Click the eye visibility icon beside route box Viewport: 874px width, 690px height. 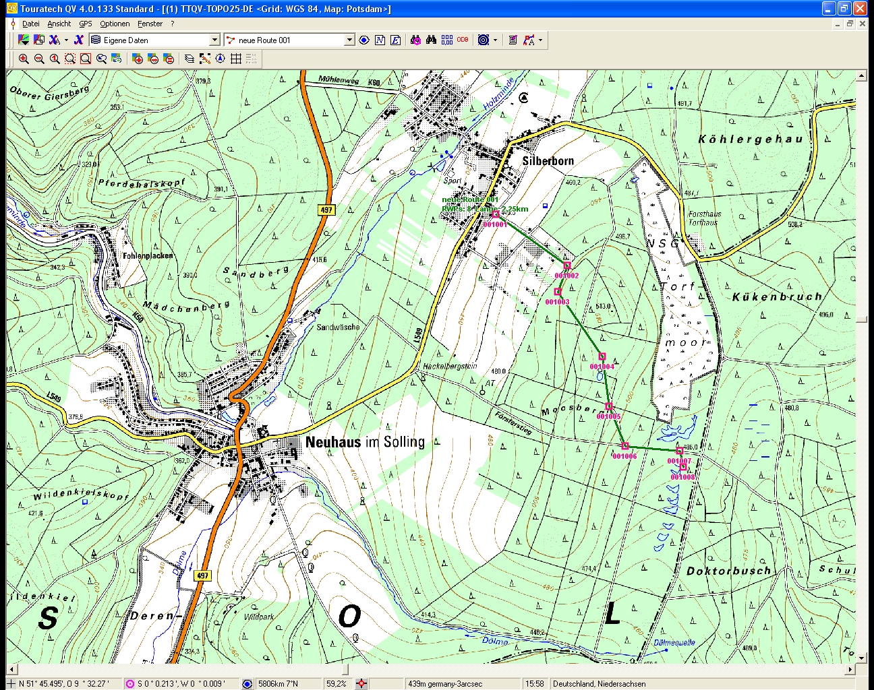coord(364,40)
